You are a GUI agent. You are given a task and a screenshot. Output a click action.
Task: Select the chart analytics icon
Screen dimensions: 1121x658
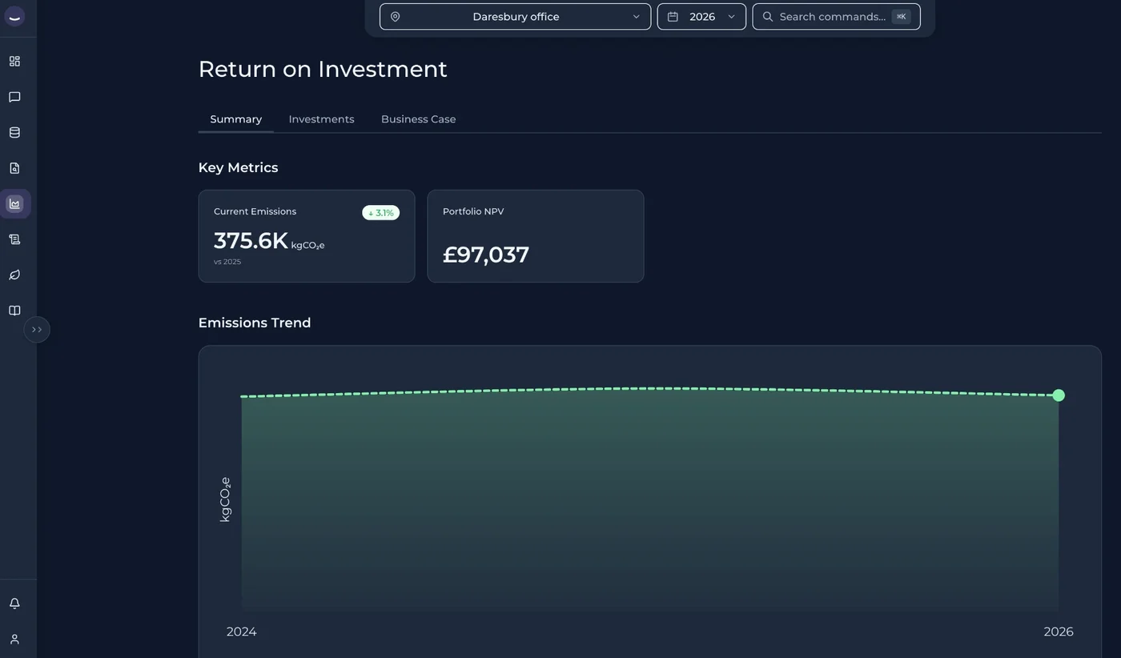(14, 204)
